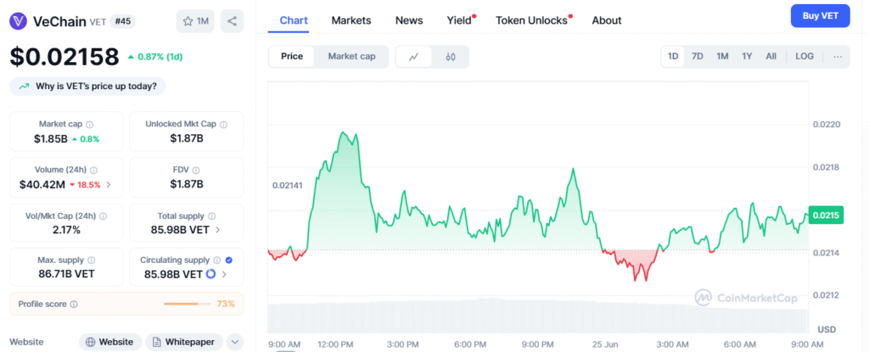Viewport: 869px width, 352px height.
Task: Click the 0.0215 current price label
Action: point(826,215)
